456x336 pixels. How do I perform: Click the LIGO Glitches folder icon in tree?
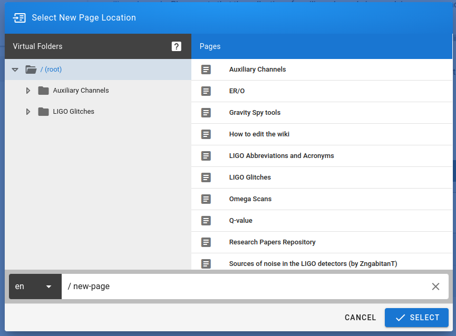tap(43, 112)
